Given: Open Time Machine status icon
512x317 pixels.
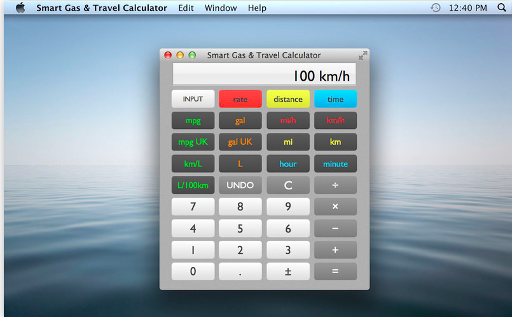Looking at the screenshot, I should click(x=435, y=8).
